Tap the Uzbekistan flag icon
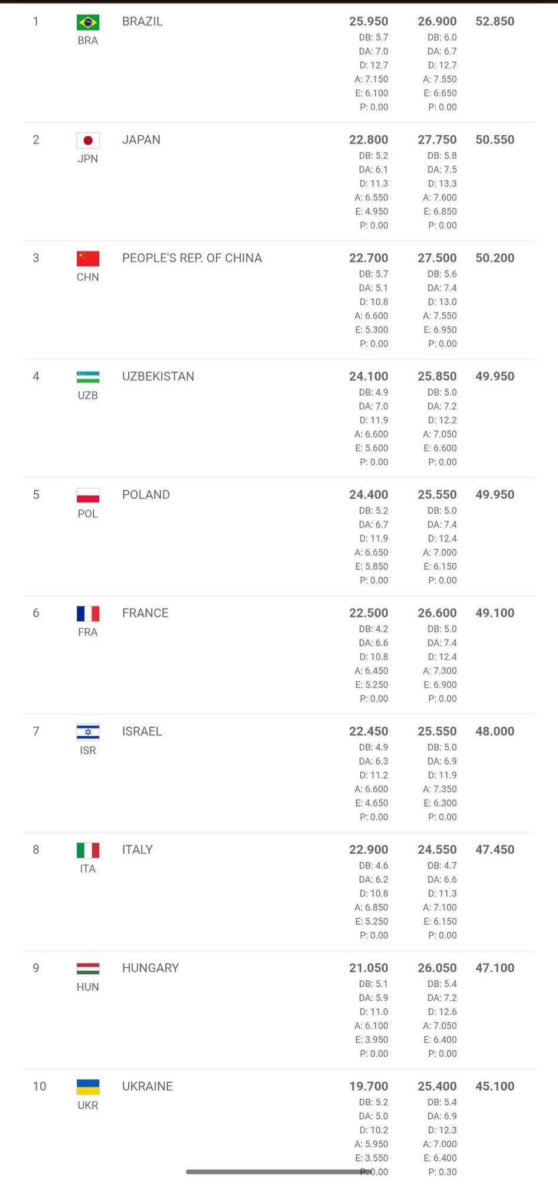This screenshot has height=1185, width=558. coord(88,377)
